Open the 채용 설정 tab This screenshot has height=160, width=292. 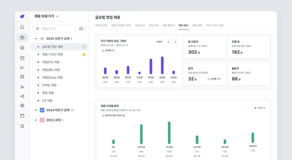coord(197,25)
